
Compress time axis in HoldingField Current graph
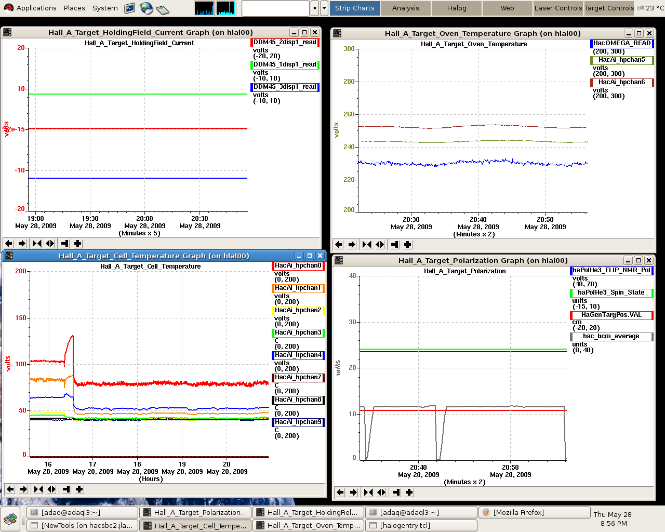click(x=37, y=244)
